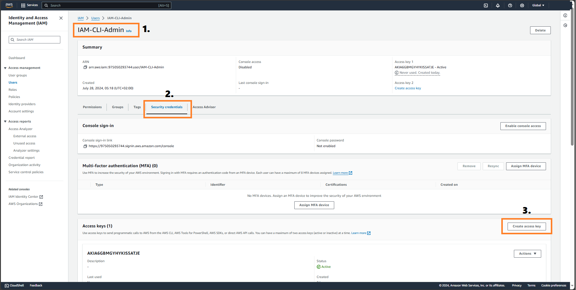Click the CloudShell icon in the footer
The image size is (576, 290).
[7, 286]
